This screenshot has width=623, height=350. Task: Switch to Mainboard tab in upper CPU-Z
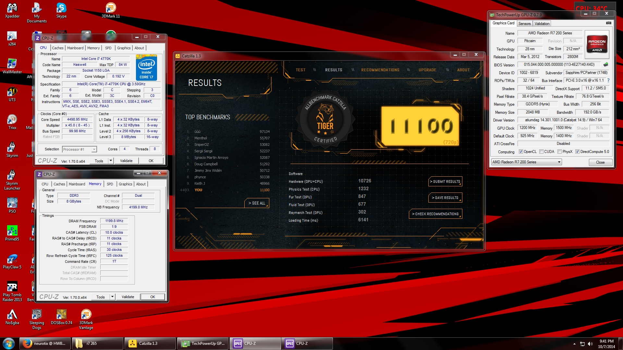coord(75,48)
